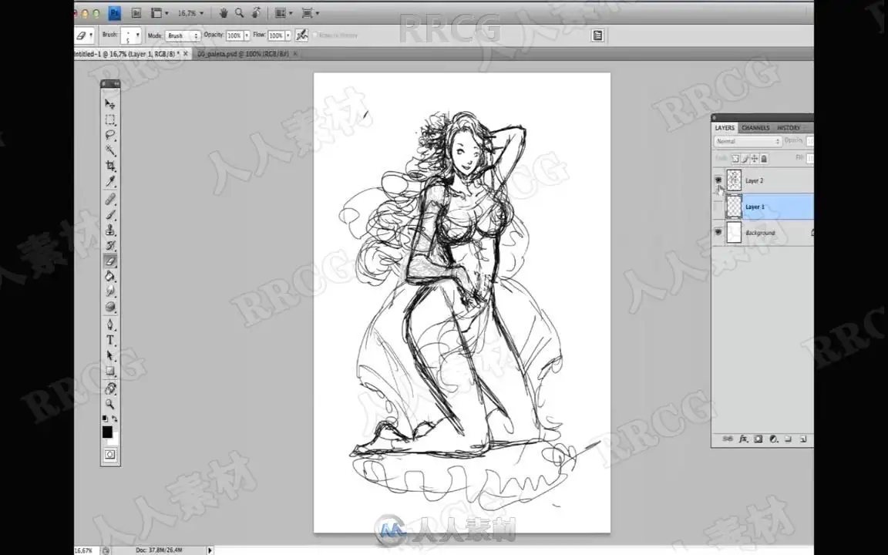Select the Move tool
Screen dimensions: 888x555
point(110,104)
